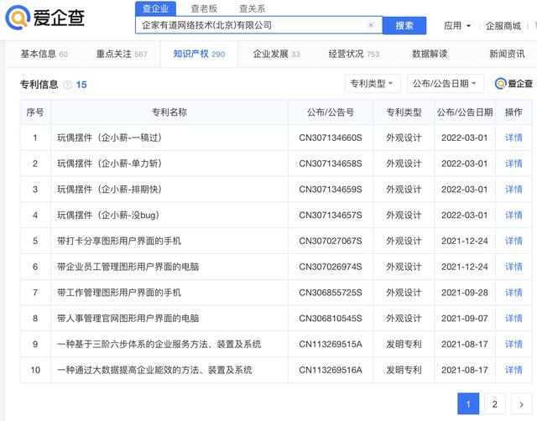Click the date 2021-09-28 cell

[464, 293]
